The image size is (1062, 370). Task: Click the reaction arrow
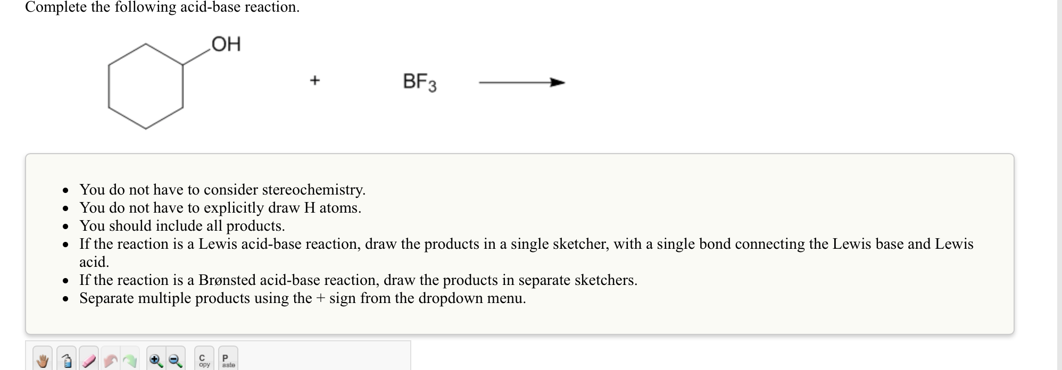click(521, 82)
